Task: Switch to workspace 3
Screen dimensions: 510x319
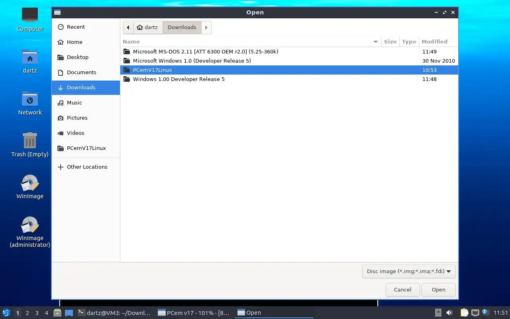Action: click(37, 313)
